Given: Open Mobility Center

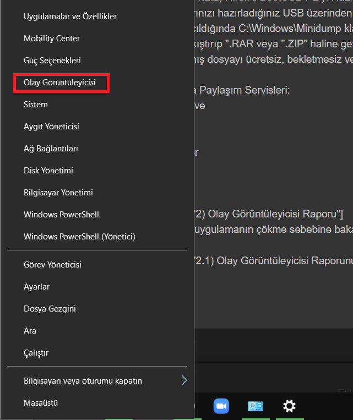Looking at the screenshot, I should coord(52,39).
